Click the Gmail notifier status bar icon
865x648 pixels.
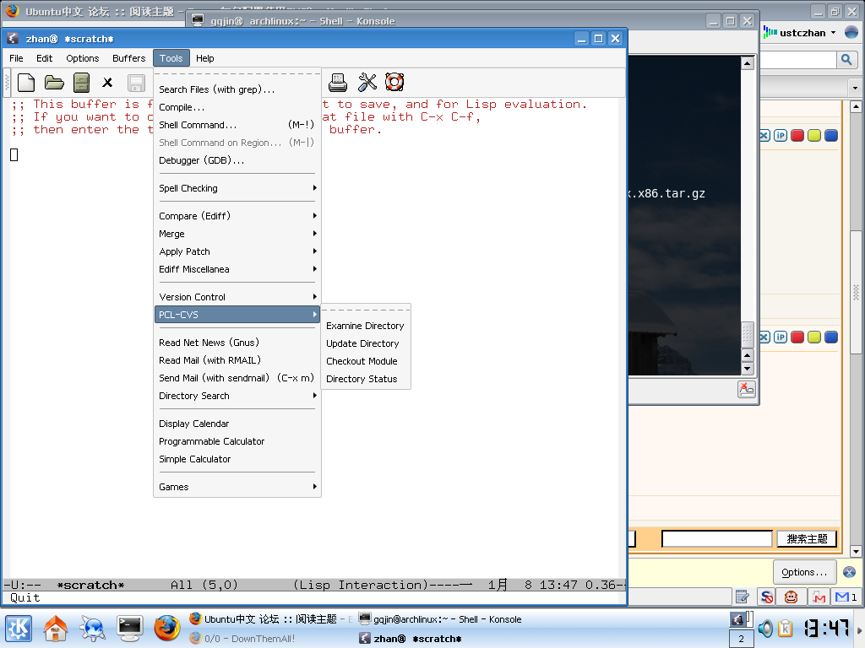tap(819, 597)
